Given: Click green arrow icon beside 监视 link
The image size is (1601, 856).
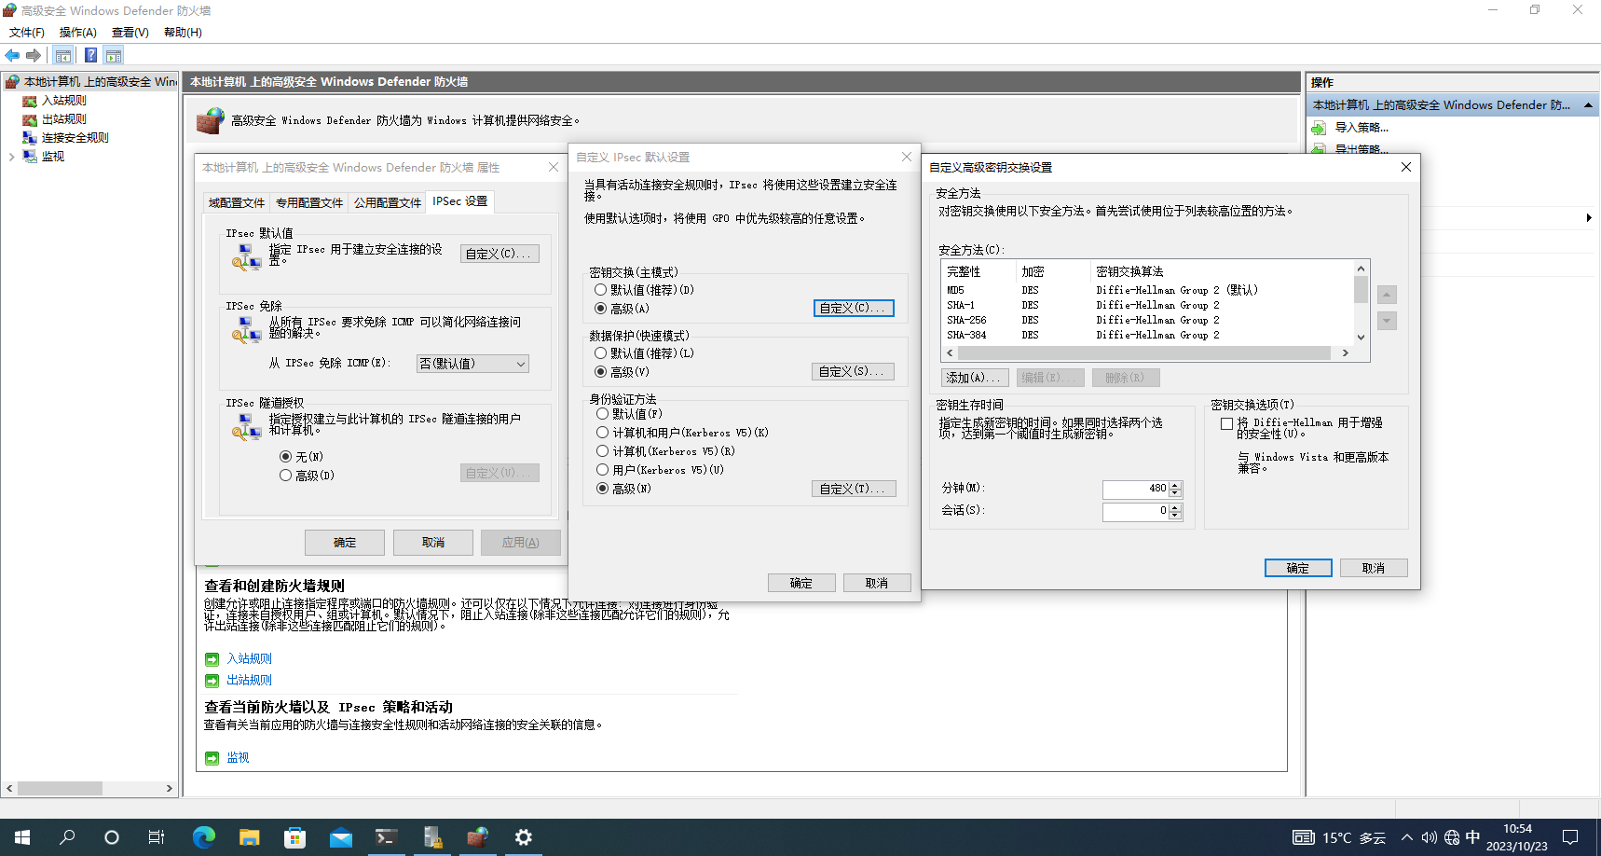Looking at the screenshot, I should 212,758.
